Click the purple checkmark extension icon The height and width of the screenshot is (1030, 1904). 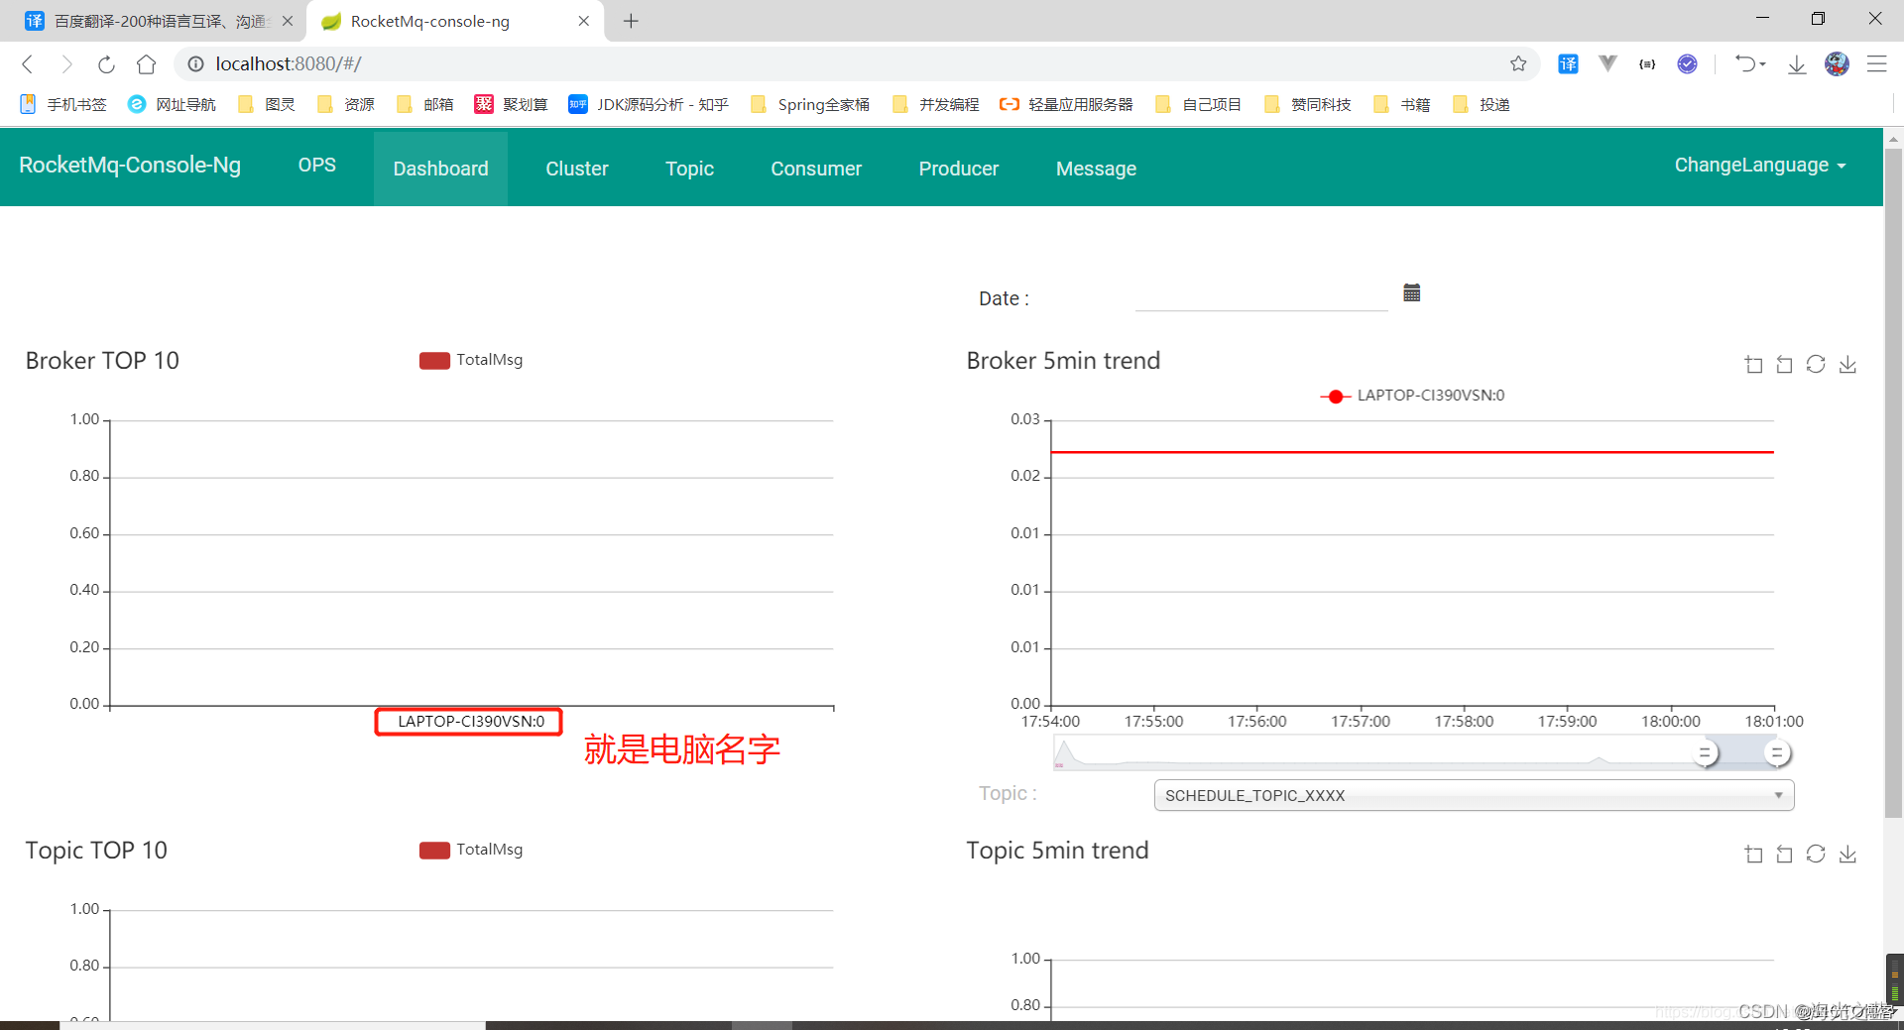click(x=1687, y=64)
